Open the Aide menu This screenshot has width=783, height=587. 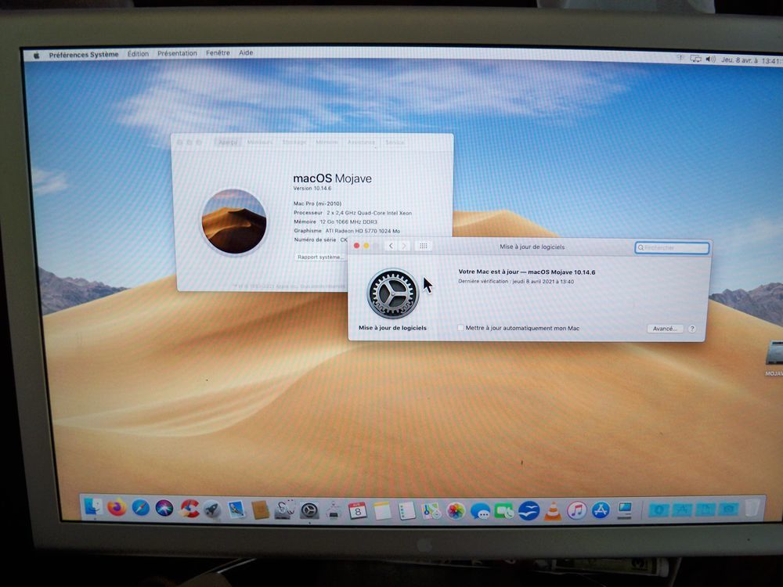(246, 52)
